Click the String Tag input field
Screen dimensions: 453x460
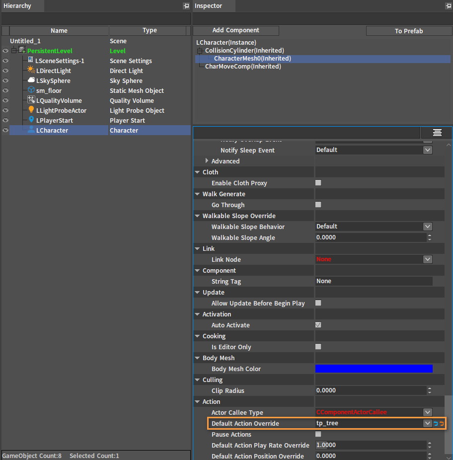click(x=374, y=281)
